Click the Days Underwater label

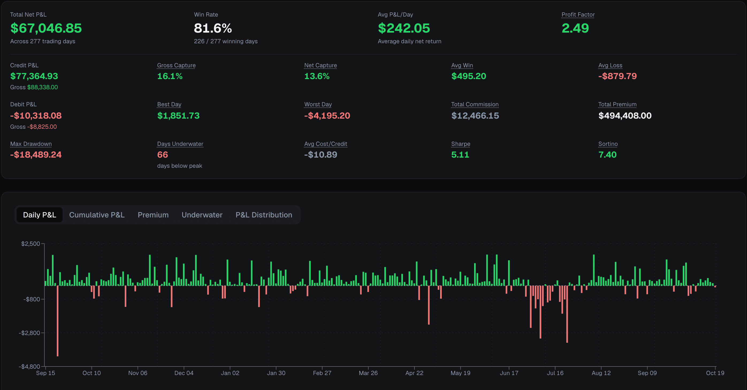click(180, 144)
